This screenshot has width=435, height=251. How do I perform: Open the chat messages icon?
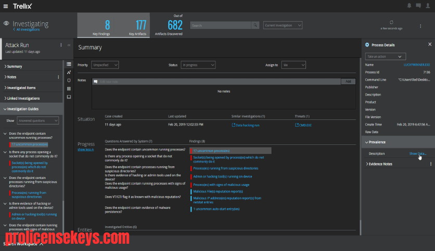[418, 6]
